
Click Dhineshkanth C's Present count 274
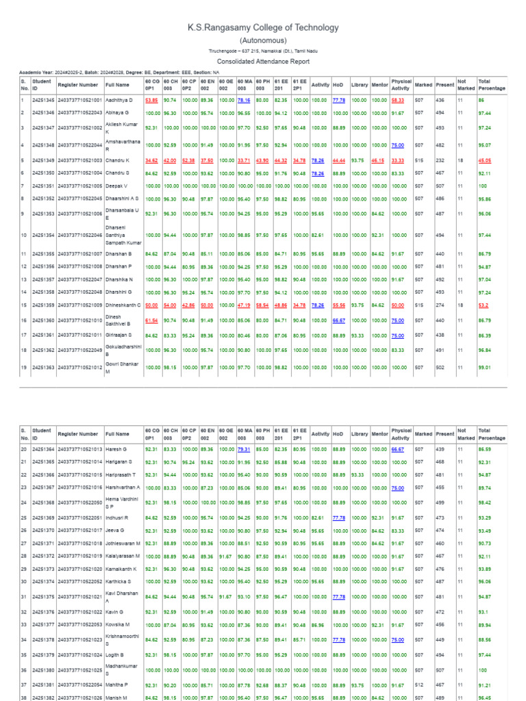[x=440, y=305]
